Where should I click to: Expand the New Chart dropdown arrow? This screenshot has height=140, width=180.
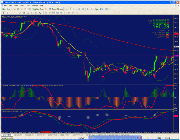coord(5,9)
